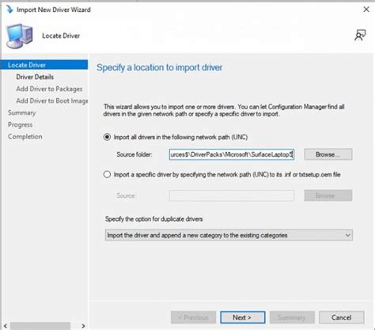Click the 'Source folder:' label

point(134,154)
